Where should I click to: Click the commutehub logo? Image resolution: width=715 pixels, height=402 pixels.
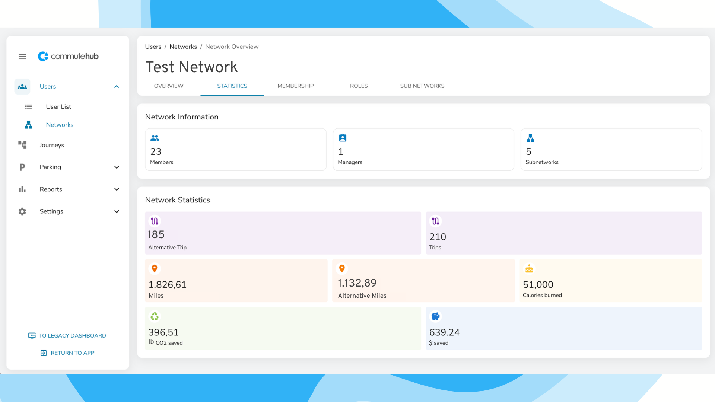click(x=68, y=56)
